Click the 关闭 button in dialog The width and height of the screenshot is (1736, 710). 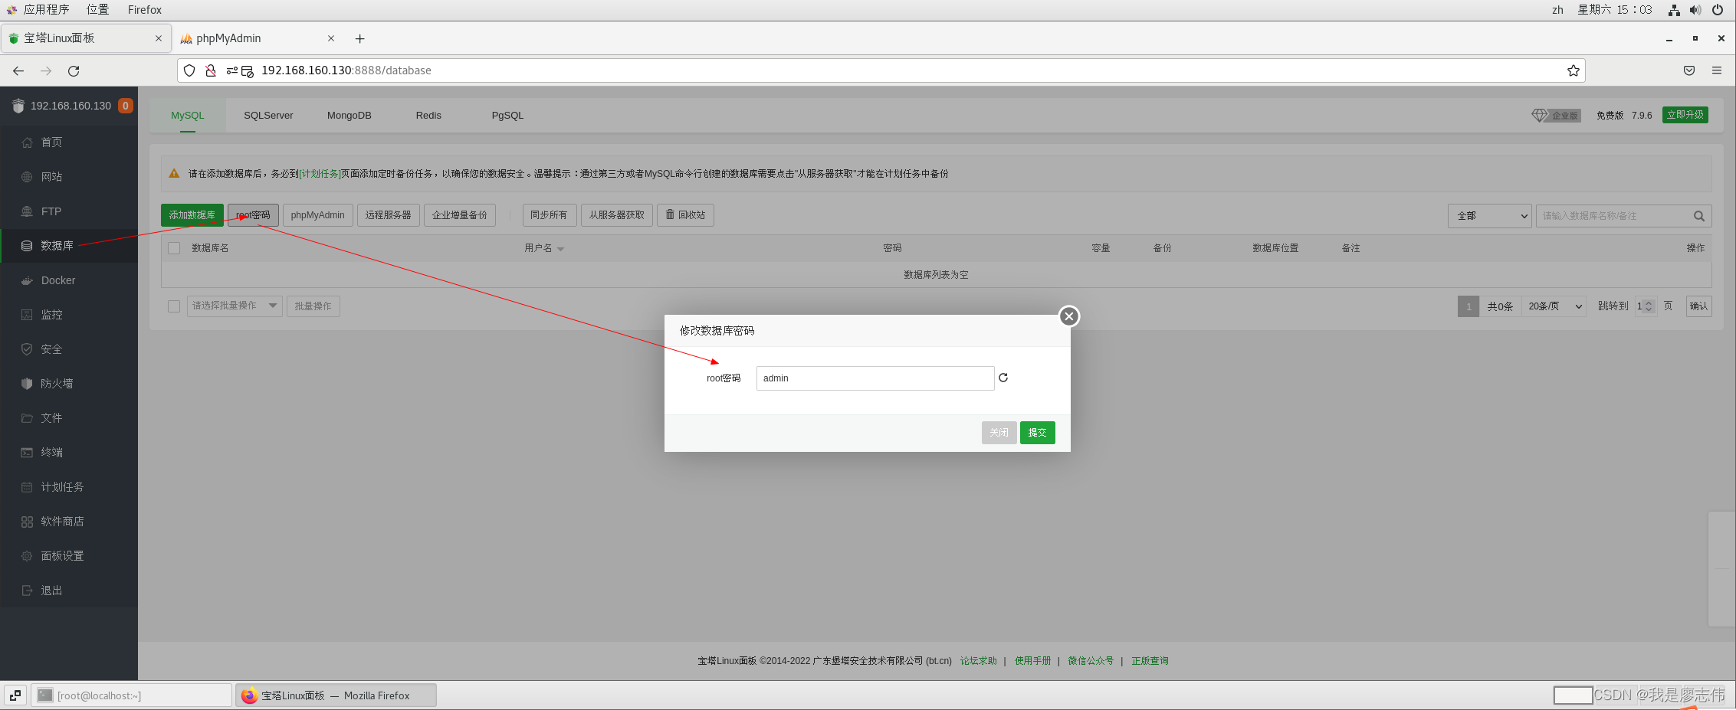[x=999, y=433]
